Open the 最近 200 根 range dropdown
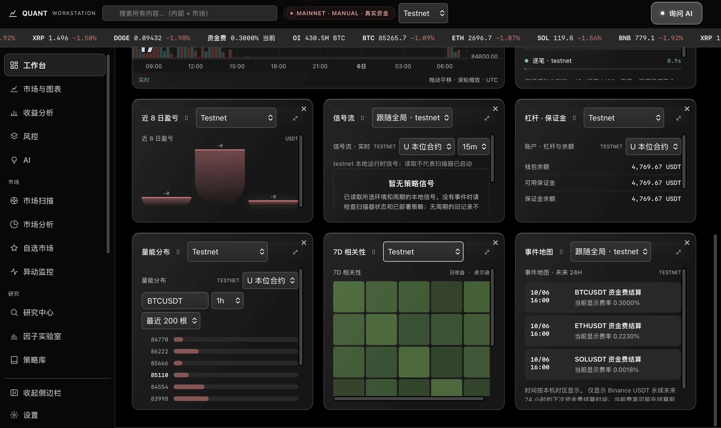Screen dimensions: 721x428 [x=171, y=321]
